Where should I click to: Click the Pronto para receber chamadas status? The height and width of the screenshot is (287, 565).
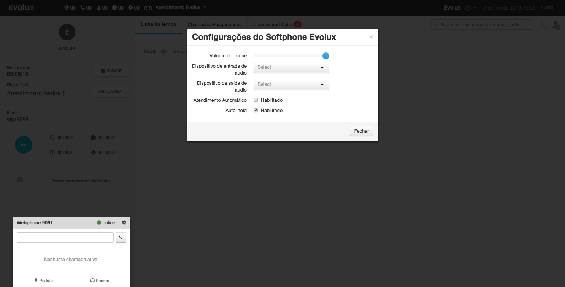pos(81,181)
